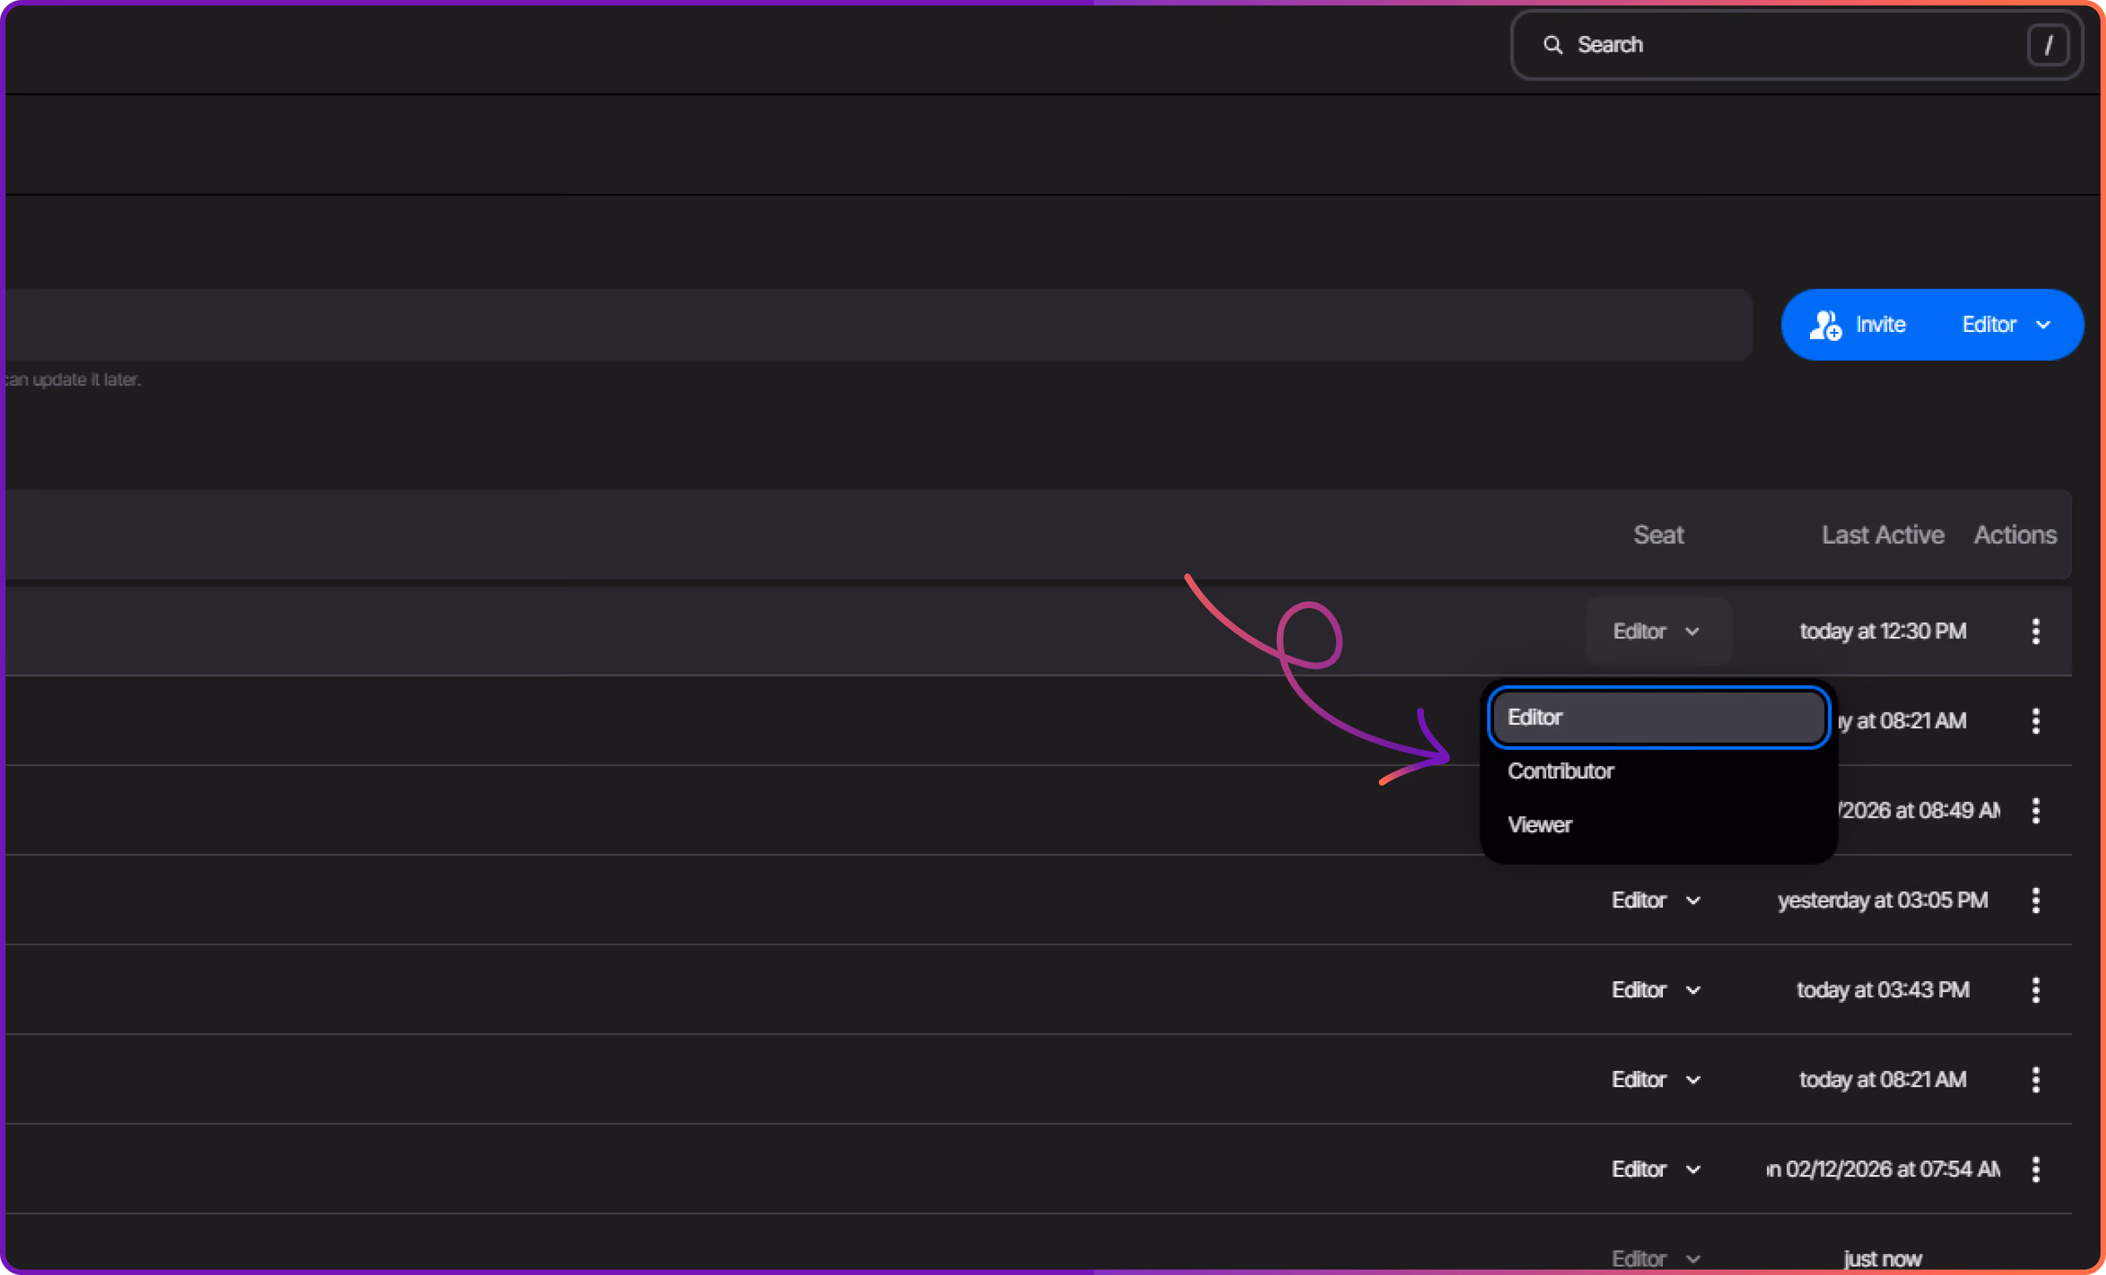Click 'just now' last active text
Screen dimensions: 2106x1275
coord(1882,1259)
